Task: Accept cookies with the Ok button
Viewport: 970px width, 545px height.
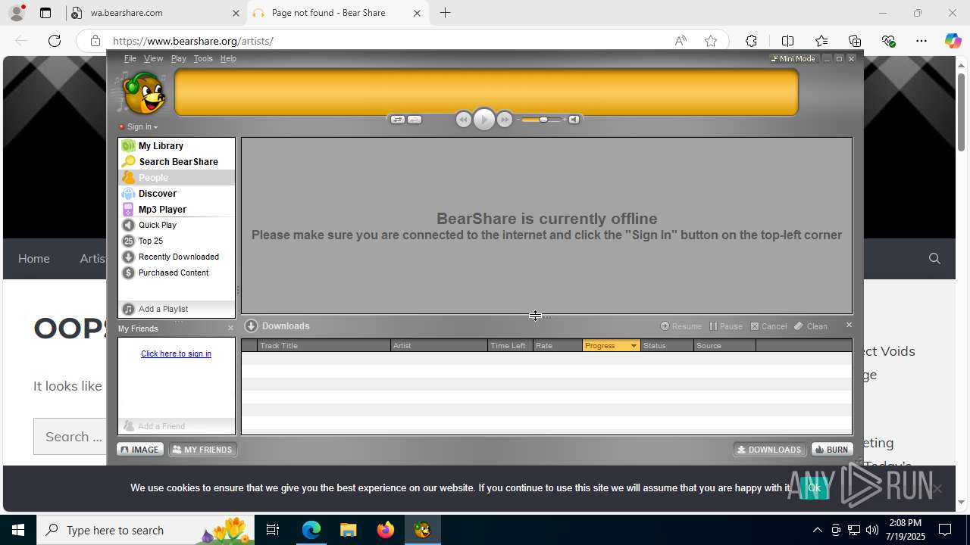Action: [814, 488]
